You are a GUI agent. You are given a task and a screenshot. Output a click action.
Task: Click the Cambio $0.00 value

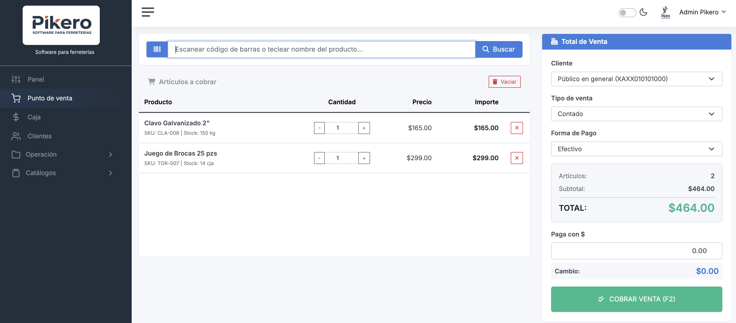coord(707,271)
